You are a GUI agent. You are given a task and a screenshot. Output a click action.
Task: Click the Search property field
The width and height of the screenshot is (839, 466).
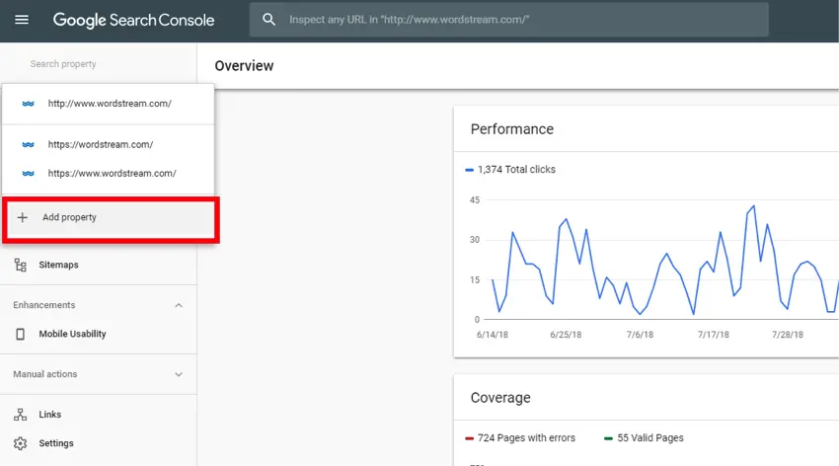point(63,63)
